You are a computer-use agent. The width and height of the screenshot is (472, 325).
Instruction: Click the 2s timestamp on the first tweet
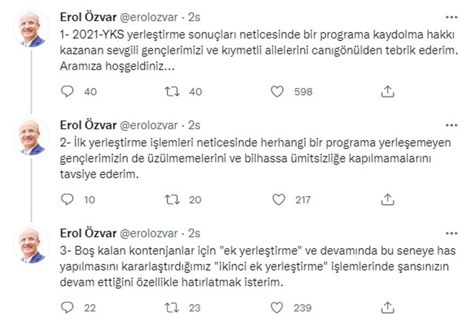(x=194, y=17)
